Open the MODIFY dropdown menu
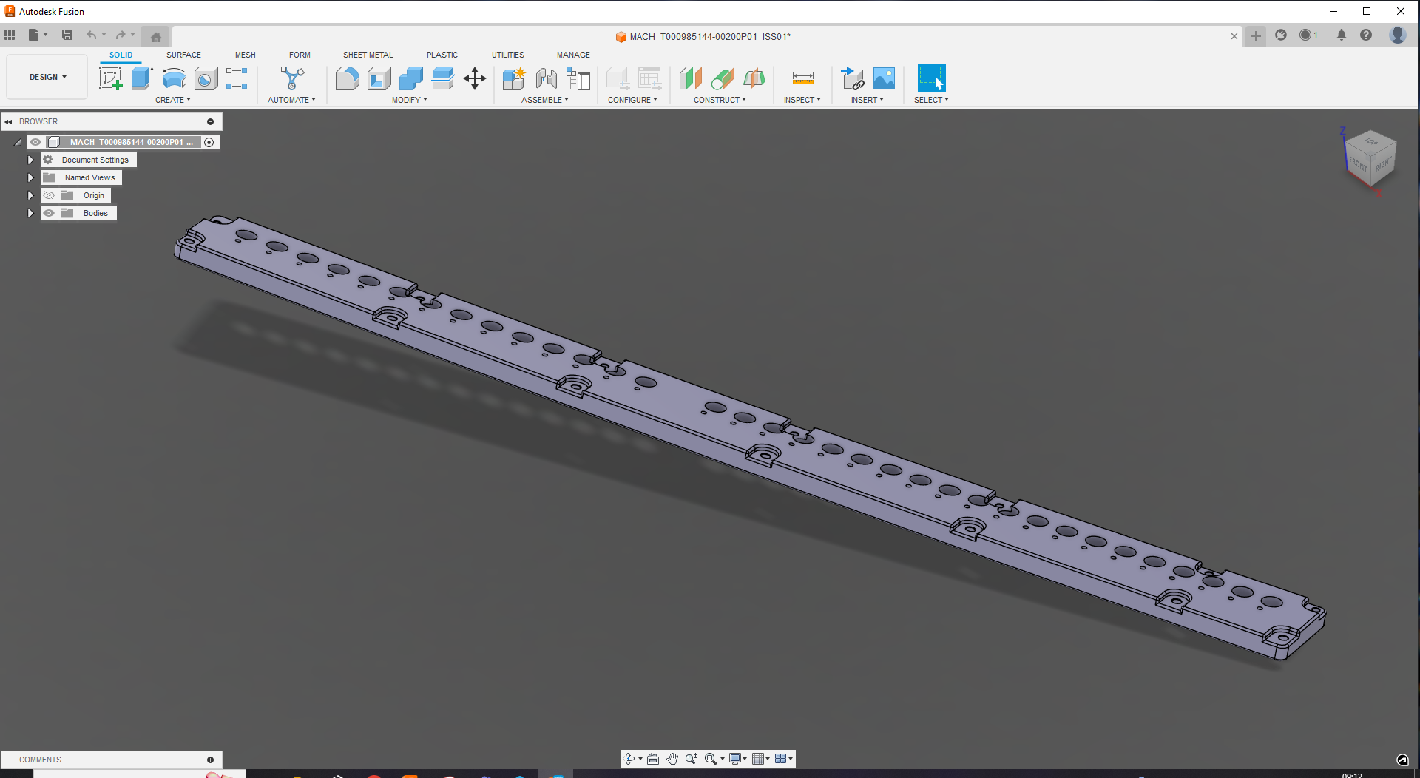Viewport: 1420px width, 778px height. click(x=410, y=100)
